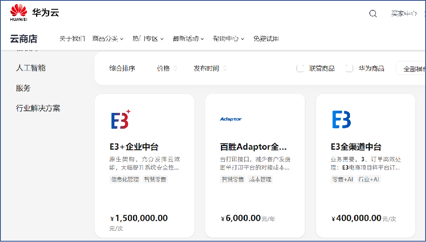Click 智慧零售 tag on 百胜Adaptor card

[232, 179]
